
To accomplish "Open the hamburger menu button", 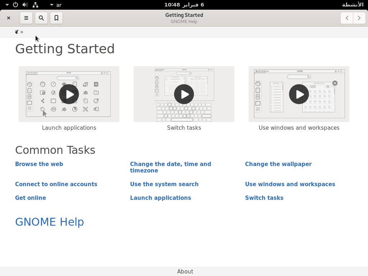I will click(26, 18).
